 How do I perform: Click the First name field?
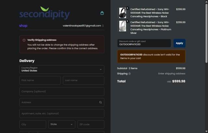click(x=40, y=80)
